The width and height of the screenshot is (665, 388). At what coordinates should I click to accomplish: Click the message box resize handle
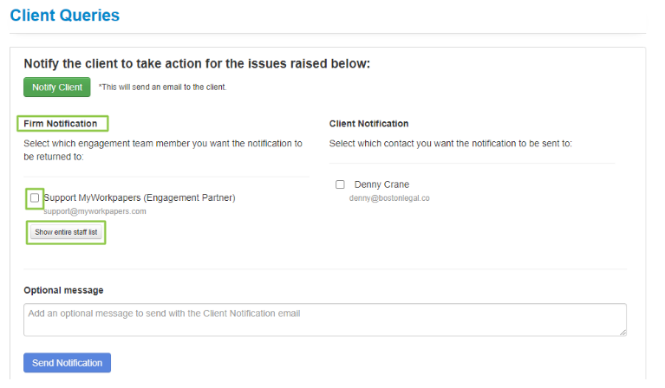623,331
